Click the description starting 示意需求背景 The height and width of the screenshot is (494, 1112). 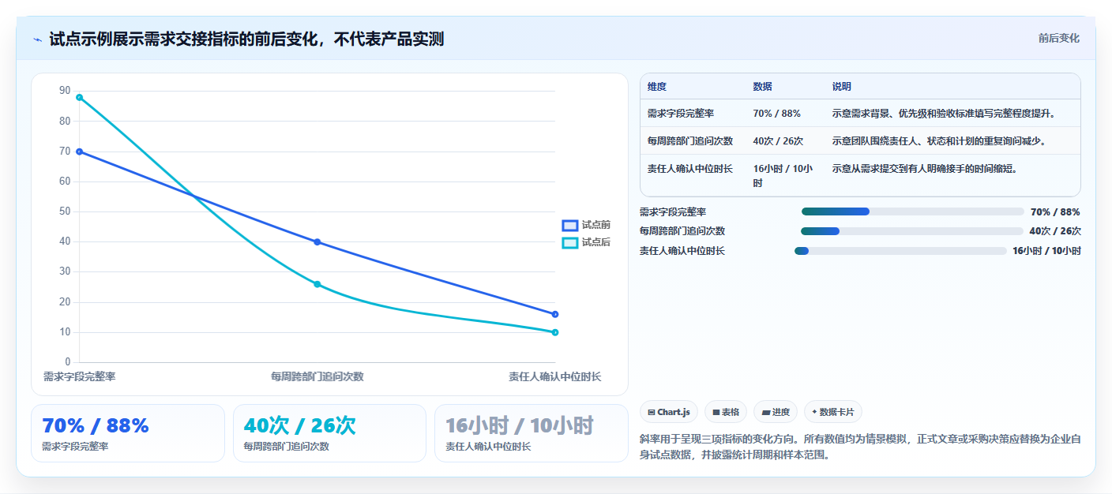944,114
